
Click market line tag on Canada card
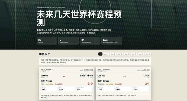(109, 84)
